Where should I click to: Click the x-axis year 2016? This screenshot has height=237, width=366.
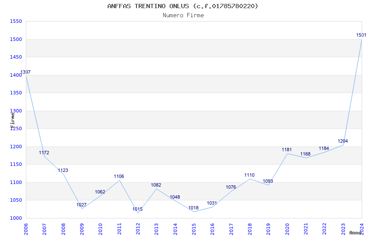213,229
